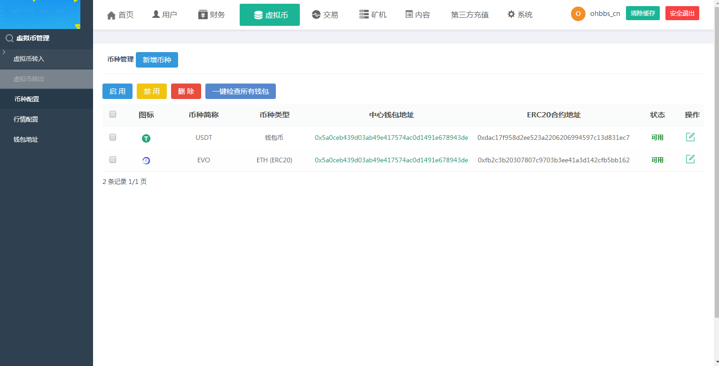Switch to the 矿机 miner tab
This screenshot has height=366, width=719.
click(x=373, y=15)
